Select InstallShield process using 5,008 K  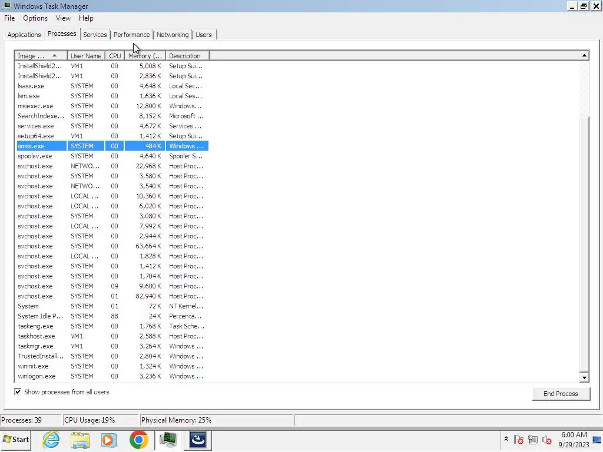tap(112, 66)
